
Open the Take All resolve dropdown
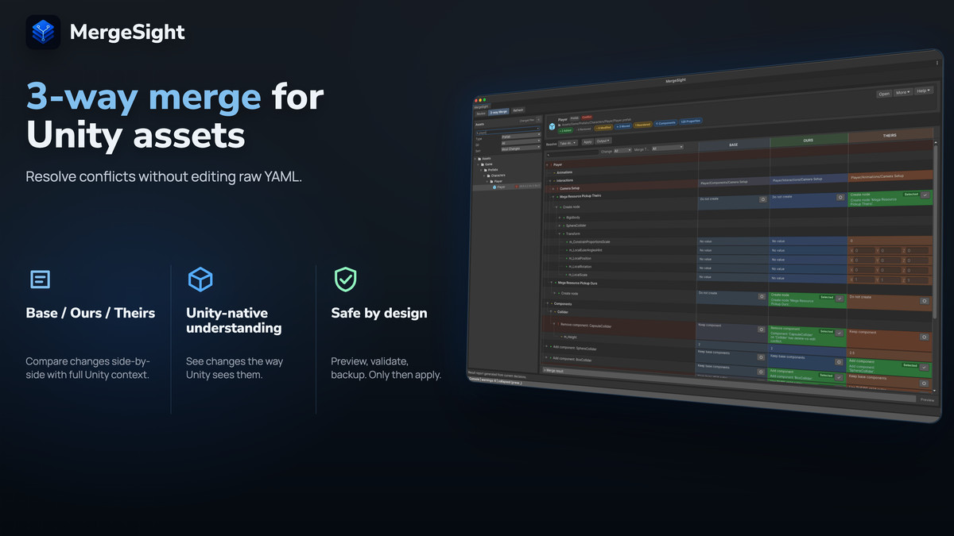tap(568, 143)
